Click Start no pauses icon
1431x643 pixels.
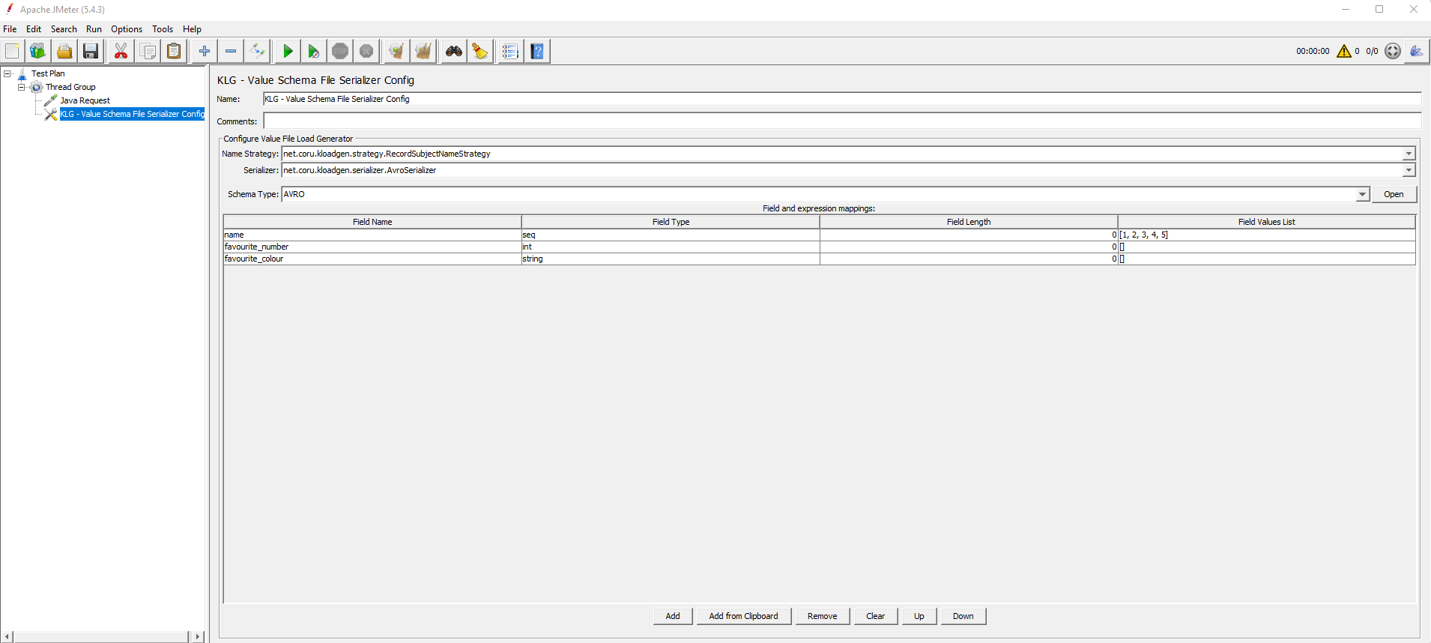(x=313, y=51)
